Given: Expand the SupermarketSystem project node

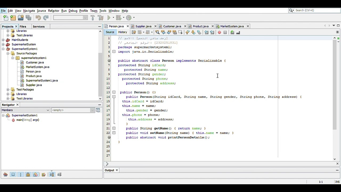Looking at the screenshot, I should pos(3,44).
